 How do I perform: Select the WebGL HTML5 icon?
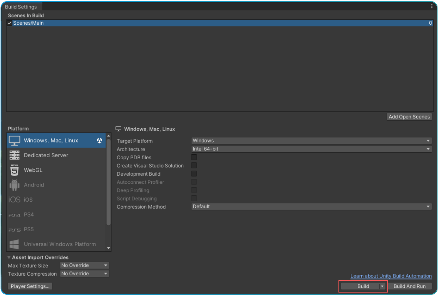[15, 170]
